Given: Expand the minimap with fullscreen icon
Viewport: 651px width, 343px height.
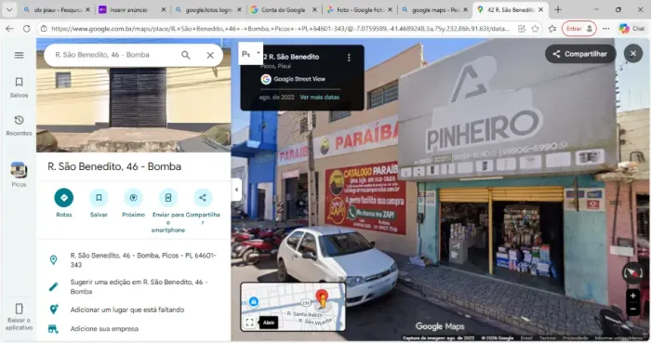Looking at the screenshot, I should [249, 323].
